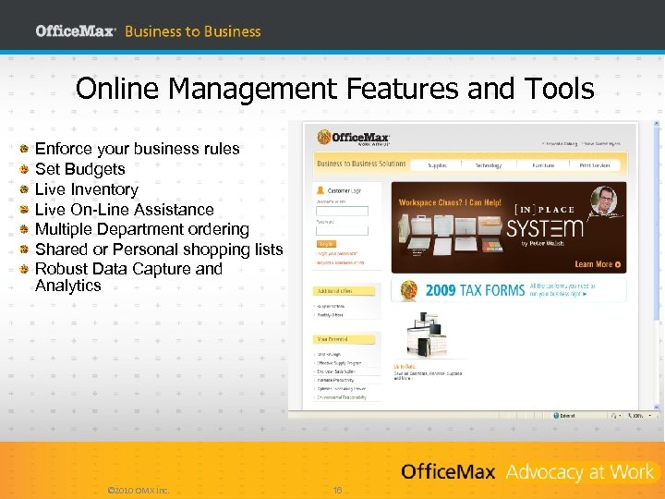Click the Learn More arrow icon
This screenshot has width=665, height=499.
618,264
